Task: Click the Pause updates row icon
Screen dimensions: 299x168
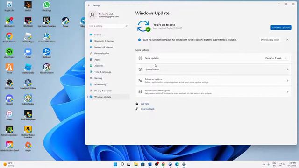Action: point(140,58)
